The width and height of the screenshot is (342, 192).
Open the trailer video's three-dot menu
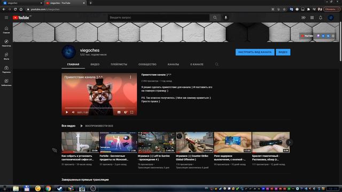(130, 77)
